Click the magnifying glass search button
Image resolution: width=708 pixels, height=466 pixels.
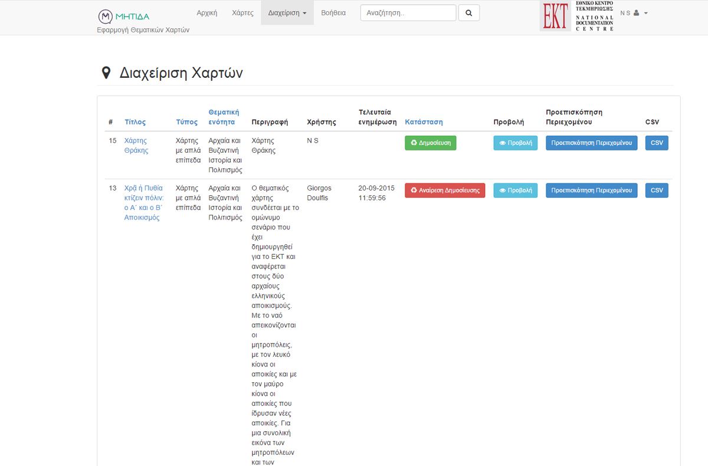(x=469, y=13)
